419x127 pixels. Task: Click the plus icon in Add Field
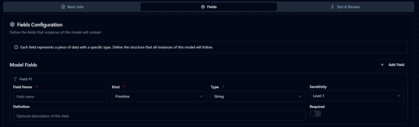[382, 65]
